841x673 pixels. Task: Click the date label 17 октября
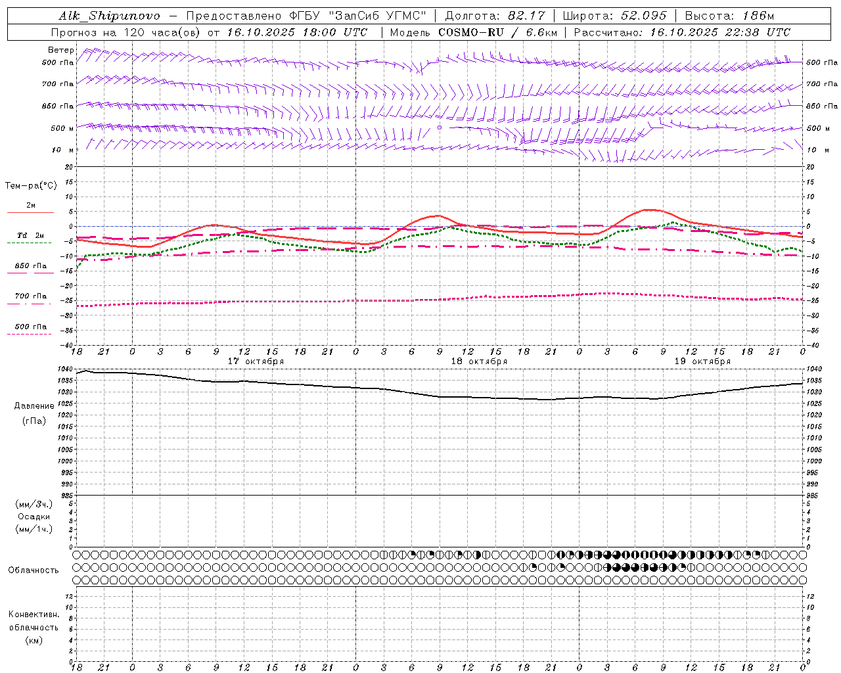click(256, 361)
